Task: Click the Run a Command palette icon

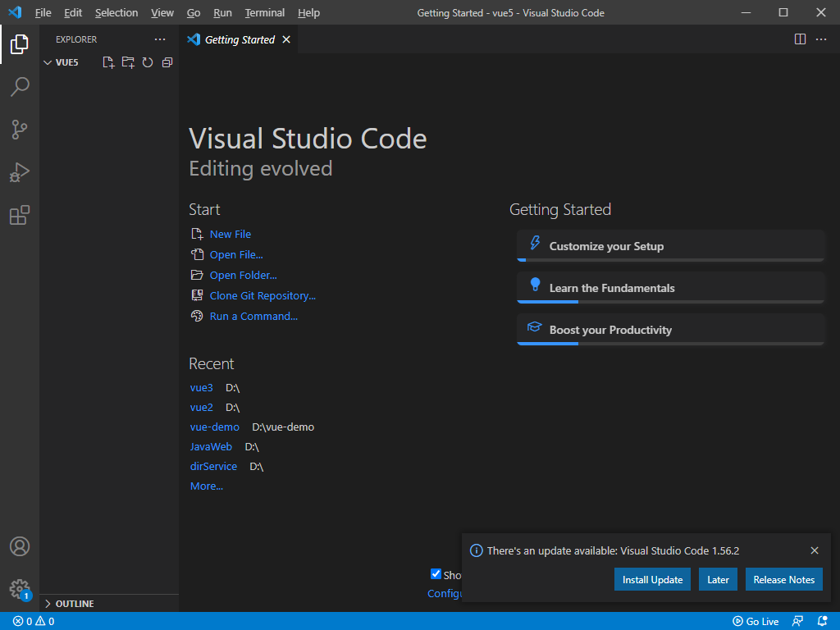Action: [x=197, y=316]
